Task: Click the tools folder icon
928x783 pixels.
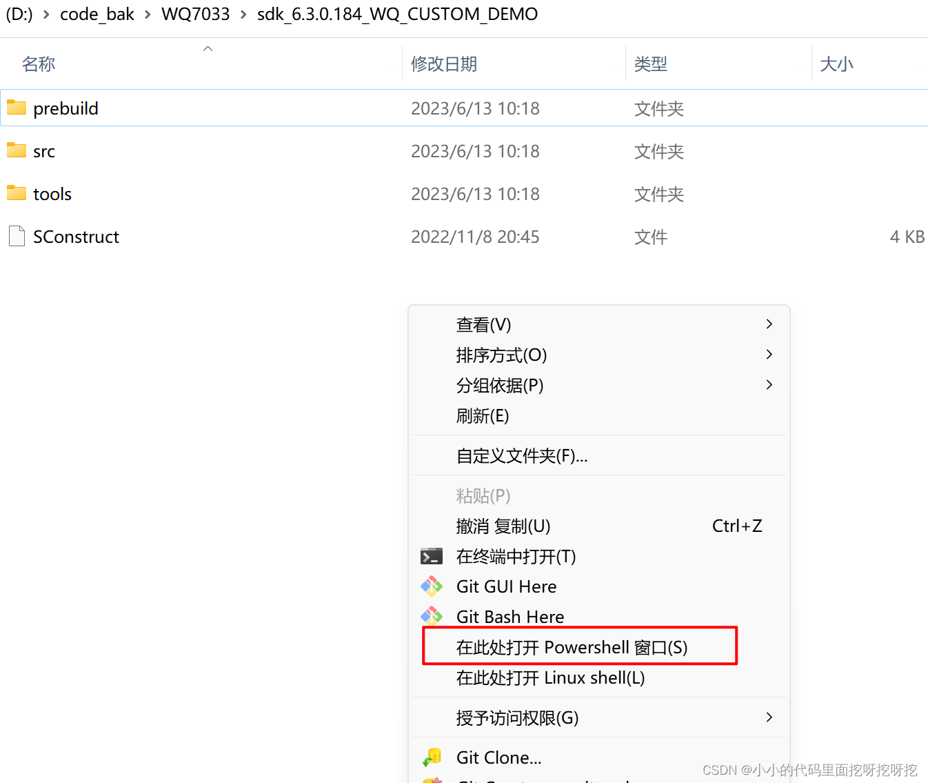Action: coord(17,193)
